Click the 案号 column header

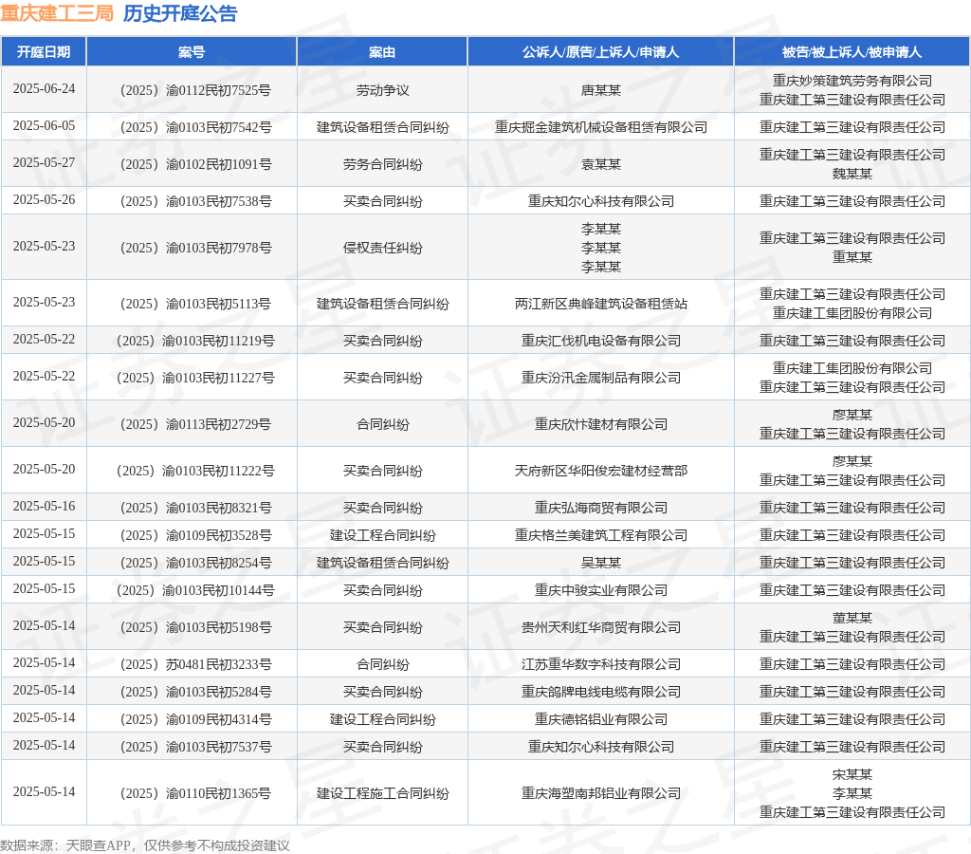[192, 52]
